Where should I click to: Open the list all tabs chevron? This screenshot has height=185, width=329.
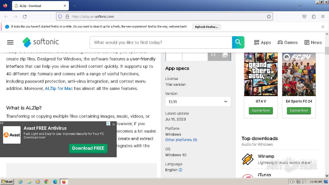[x=300, y=6]
